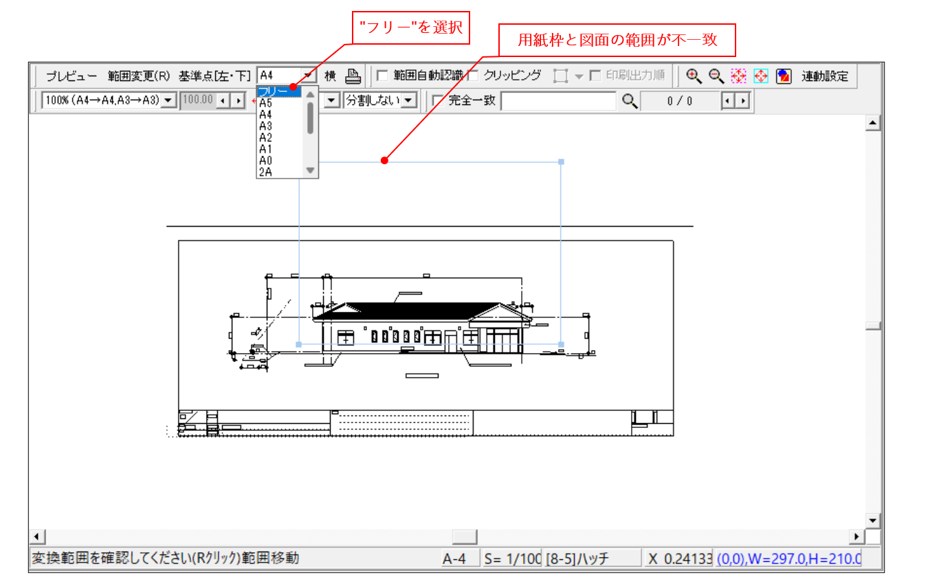The image size is (928, 577).
Task: Select the zoom-in magnifier tool
Action: pos(691,76)
